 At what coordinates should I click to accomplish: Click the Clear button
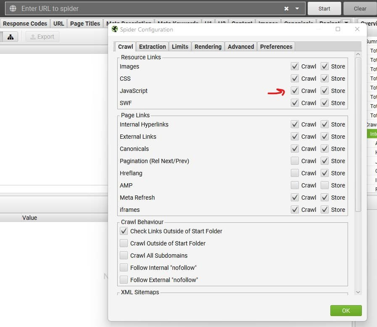pos(359,8)
